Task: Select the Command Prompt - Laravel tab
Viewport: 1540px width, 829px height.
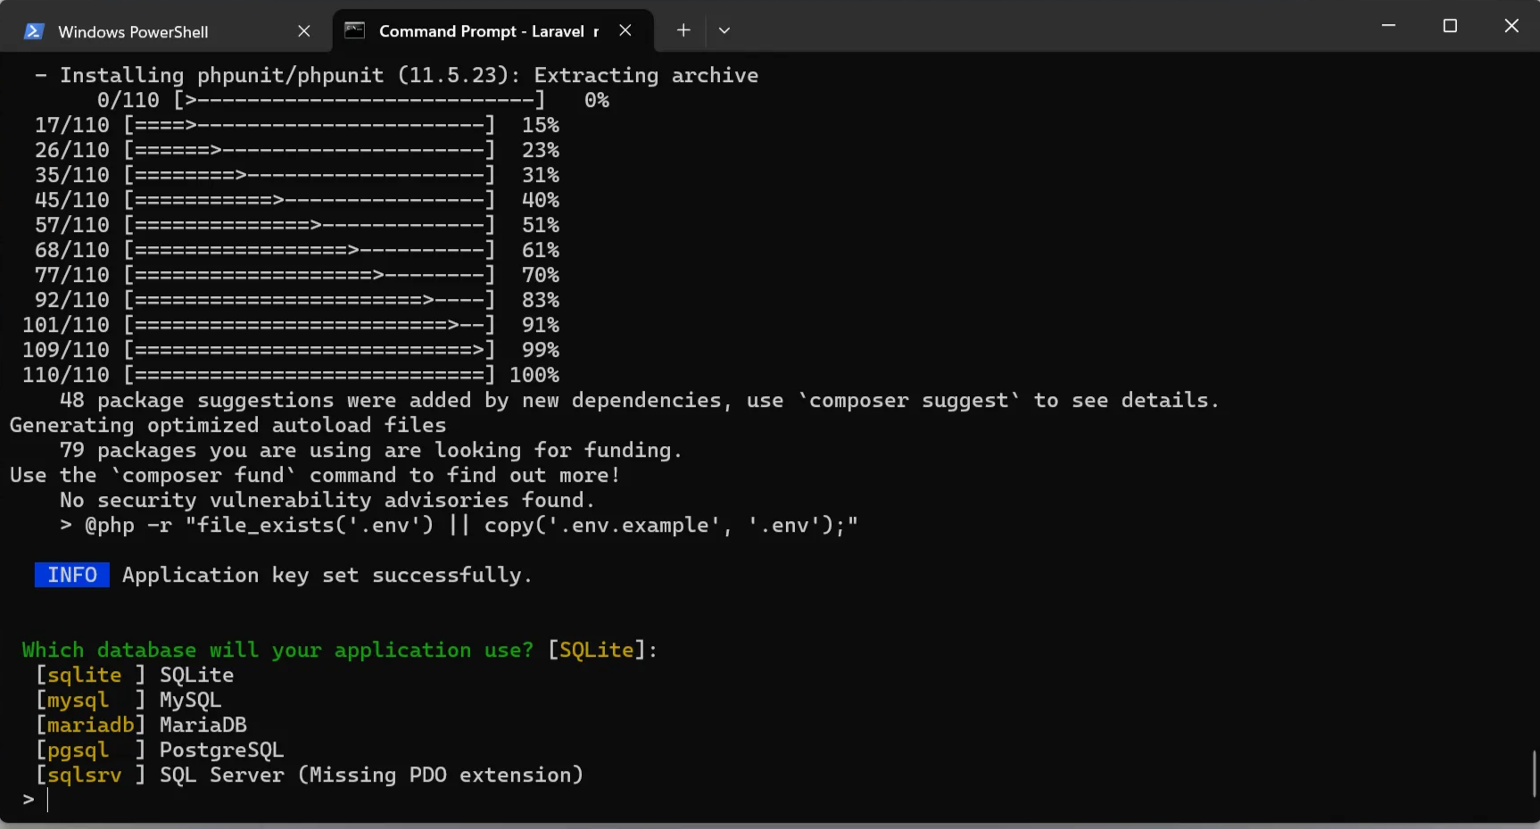Action: tap(493, 31)
